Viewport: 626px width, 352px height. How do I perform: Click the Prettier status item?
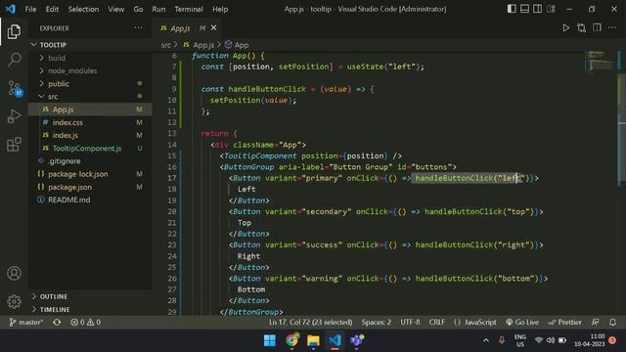tap(565, 322)
